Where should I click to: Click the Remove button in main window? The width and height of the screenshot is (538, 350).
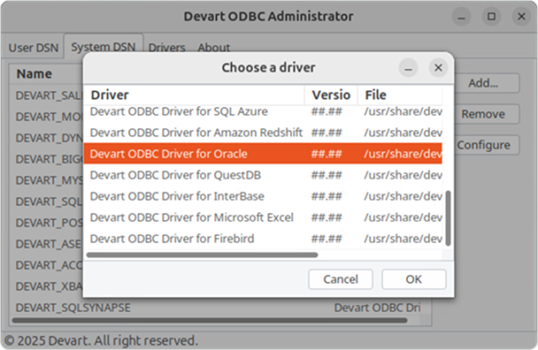(483, 114)
